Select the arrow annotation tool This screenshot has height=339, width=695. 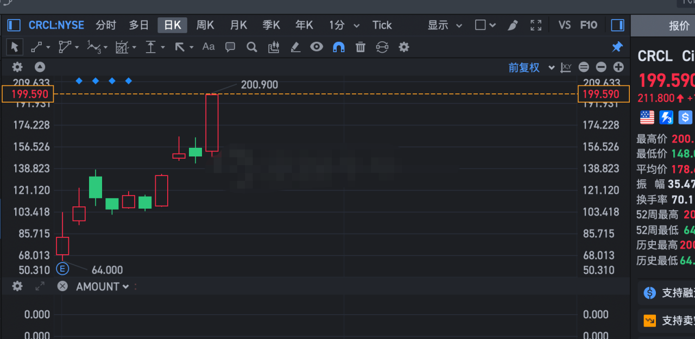(x=180, y=47)
